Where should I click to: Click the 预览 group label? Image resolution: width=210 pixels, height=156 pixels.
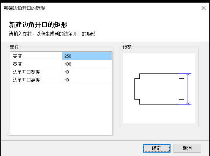point(127,47)
